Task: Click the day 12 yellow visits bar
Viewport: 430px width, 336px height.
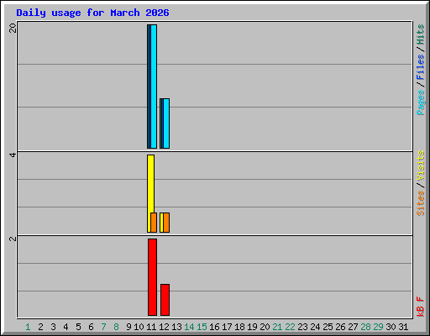Action: pos(161,223)
